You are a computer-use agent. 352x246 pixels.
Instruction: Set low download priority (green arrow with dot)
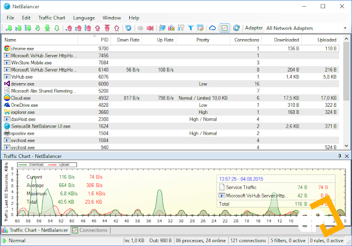coord(9,28)
